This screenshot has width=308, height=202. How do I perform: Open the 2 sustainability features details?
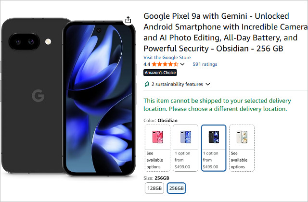(177, 84)
